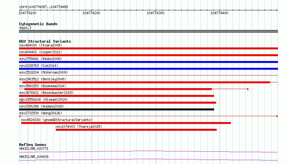The image size is (287, 164).
Task: Click the chr6:104774087..104774489 region label
Action: pyautogui.click(x=44, y=7)
